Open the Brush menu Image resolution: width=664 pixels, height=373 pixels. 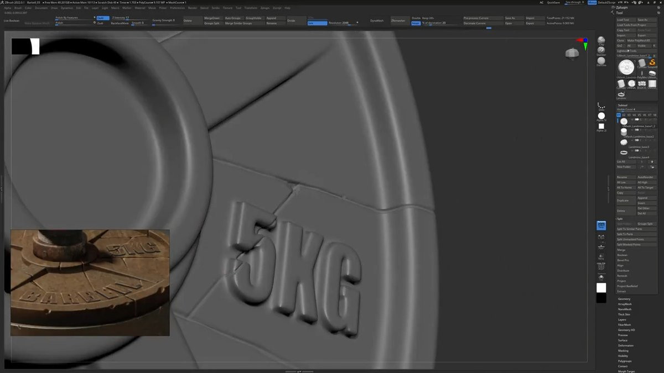pos(18,8)
